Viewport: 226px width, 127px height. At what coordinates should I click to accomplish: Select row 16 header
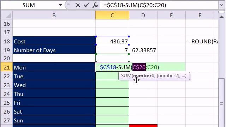tap(7, 24)
